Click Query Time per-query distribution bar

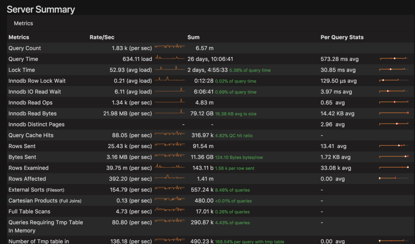[x=394, y=59]
